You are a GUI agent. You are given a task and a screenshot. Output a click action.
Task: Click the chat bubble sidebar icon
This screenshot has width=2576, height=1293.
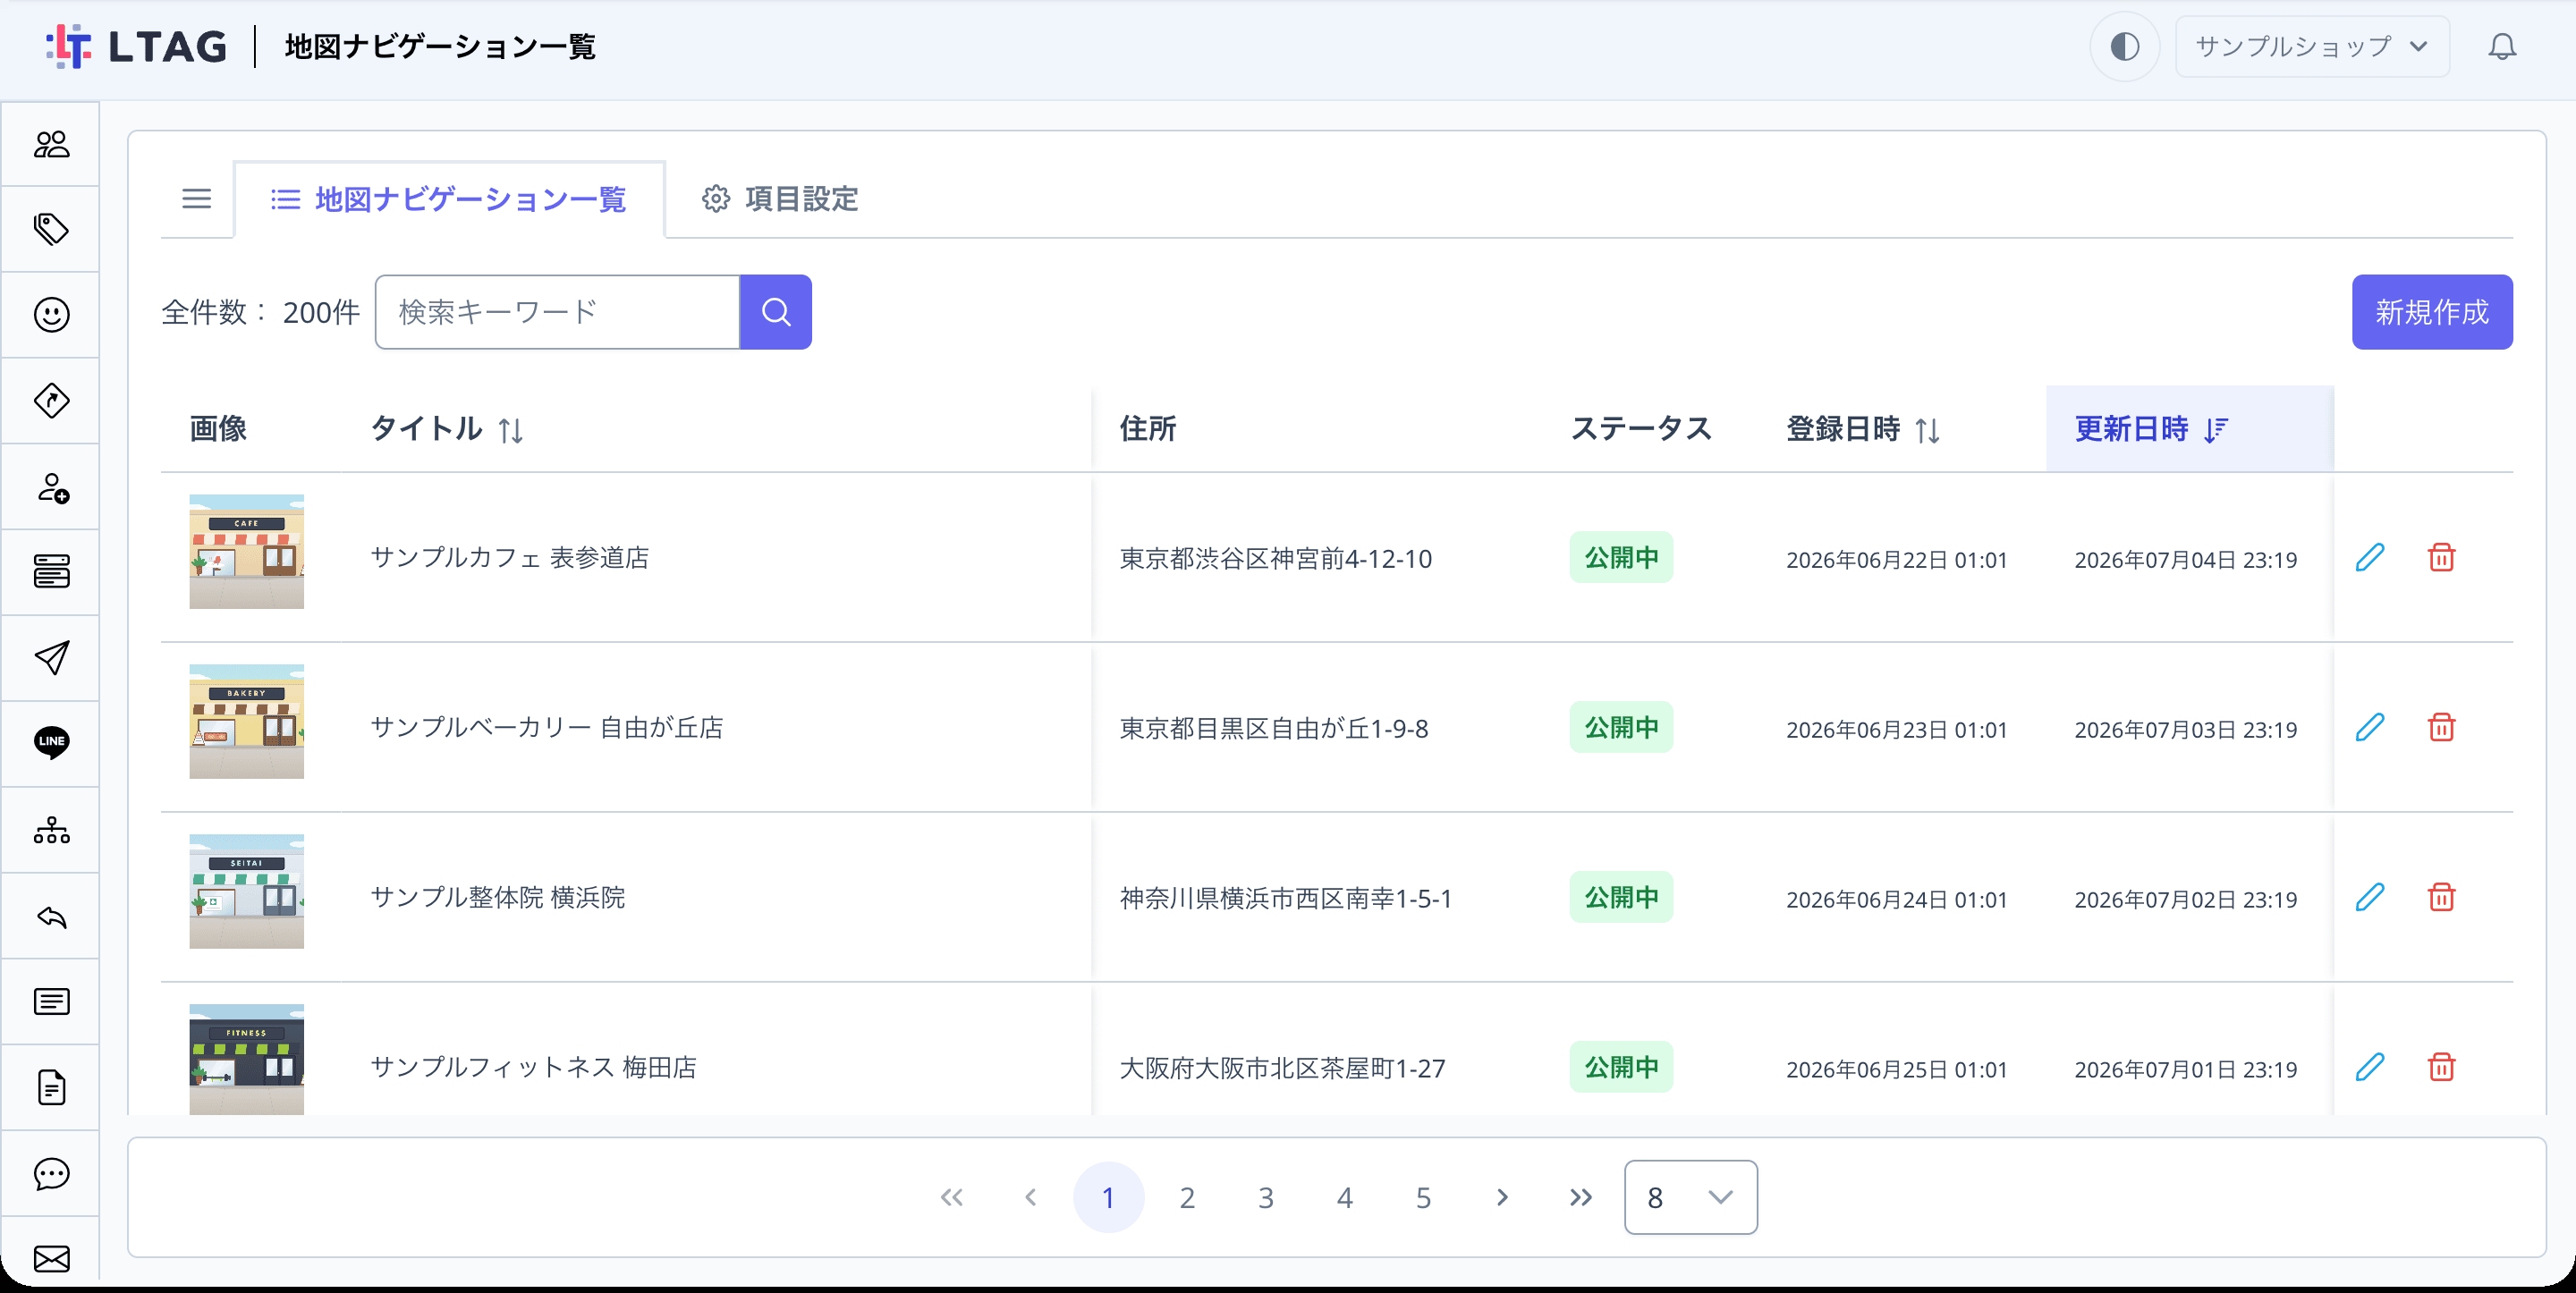[x=51, y=1174]
